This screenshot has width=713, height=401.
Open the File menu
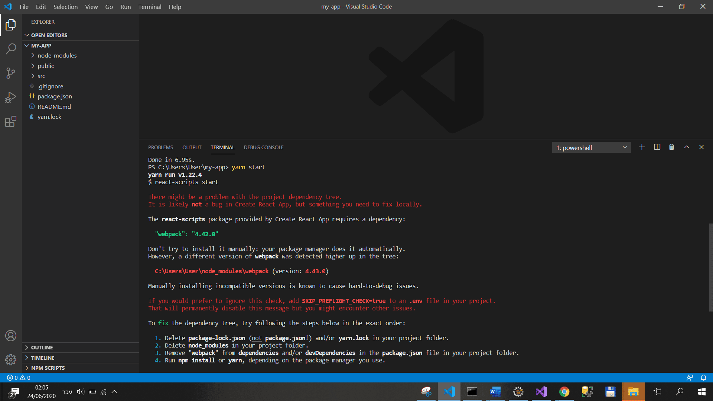point(24,7)
